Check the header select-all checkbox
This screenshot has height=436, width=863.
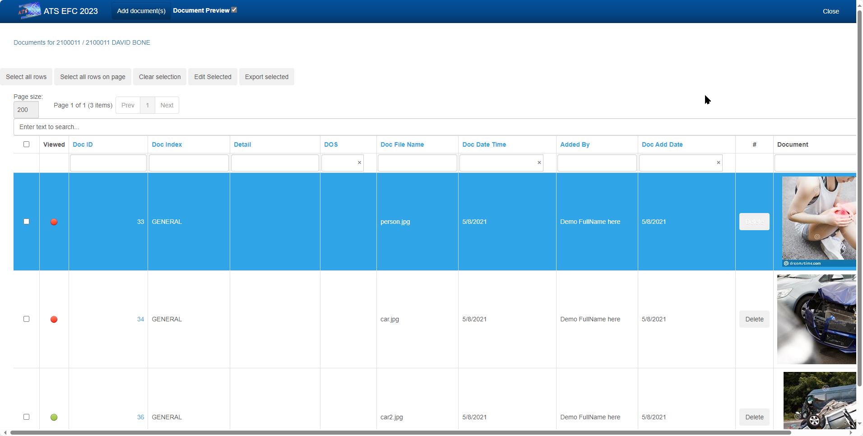[x=26, y=144]
